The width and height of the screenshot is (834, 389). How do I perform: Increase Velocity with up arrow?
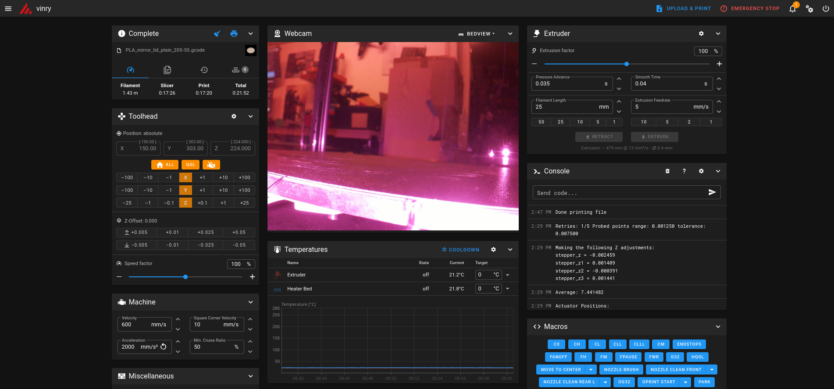click(178, 319)
